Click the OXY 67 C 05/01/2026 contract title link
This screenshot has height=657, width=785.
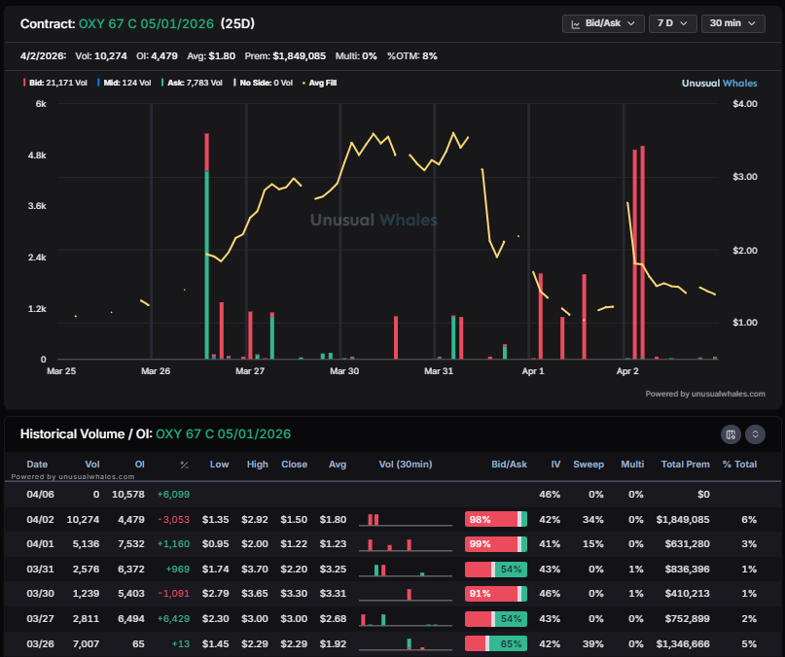[146, 23]
